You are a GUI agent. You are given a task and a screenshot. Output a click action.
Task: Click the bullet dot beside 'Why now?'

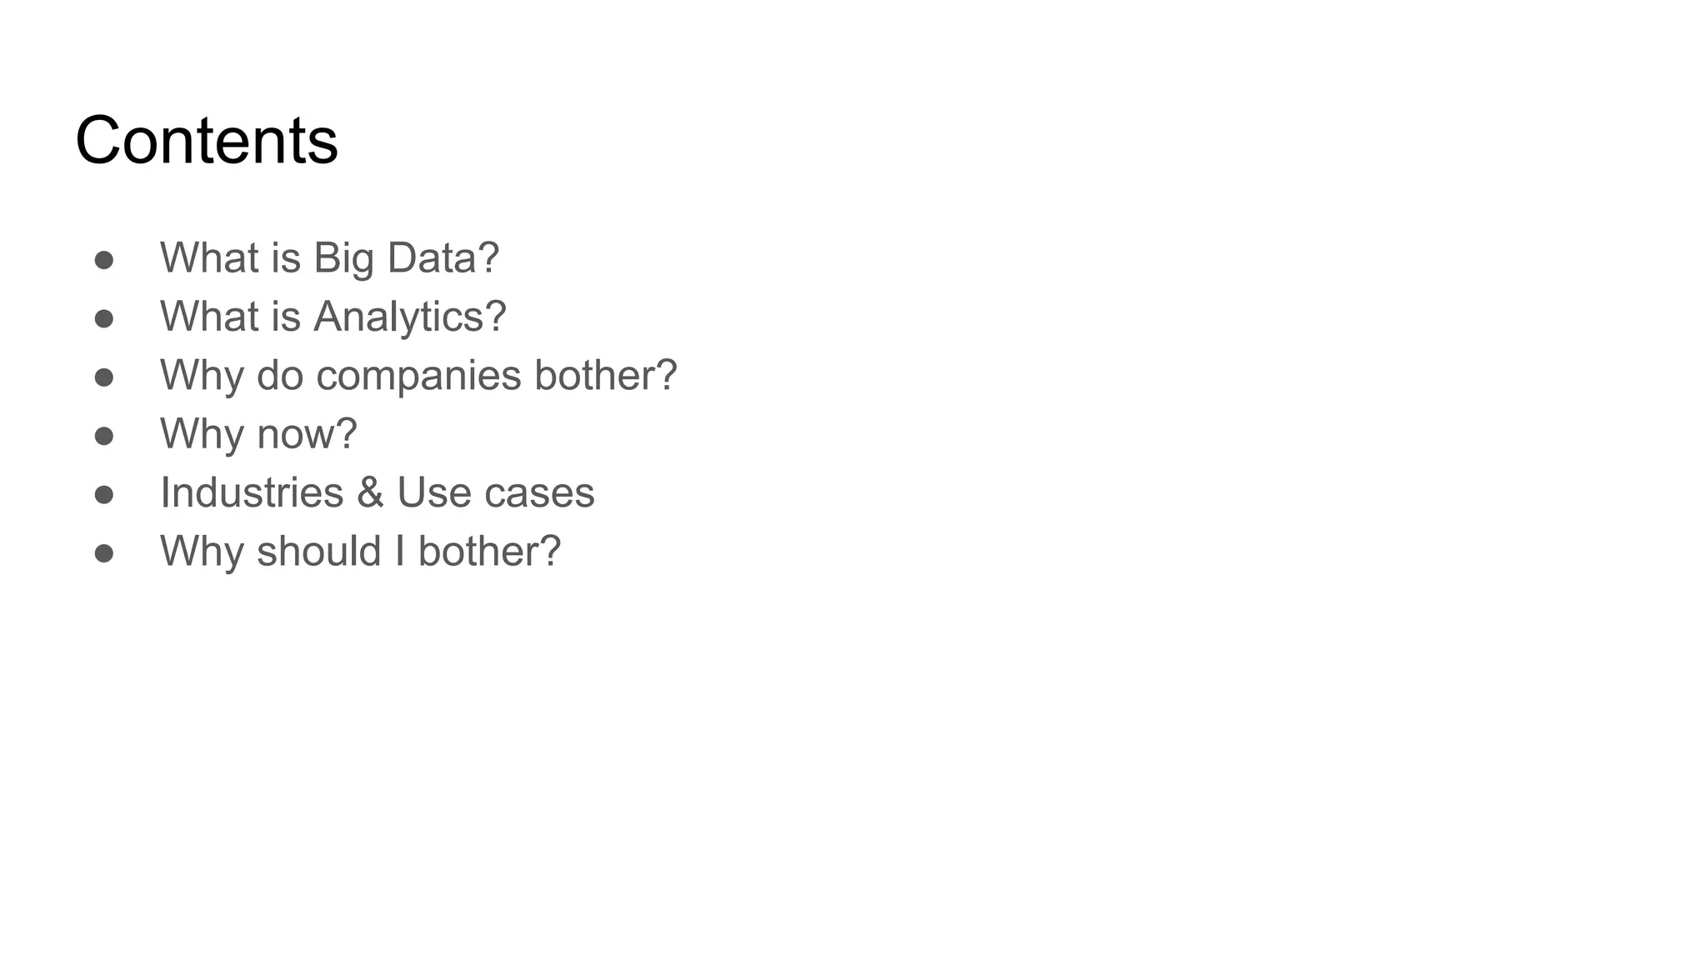click(x=104, y=436)
